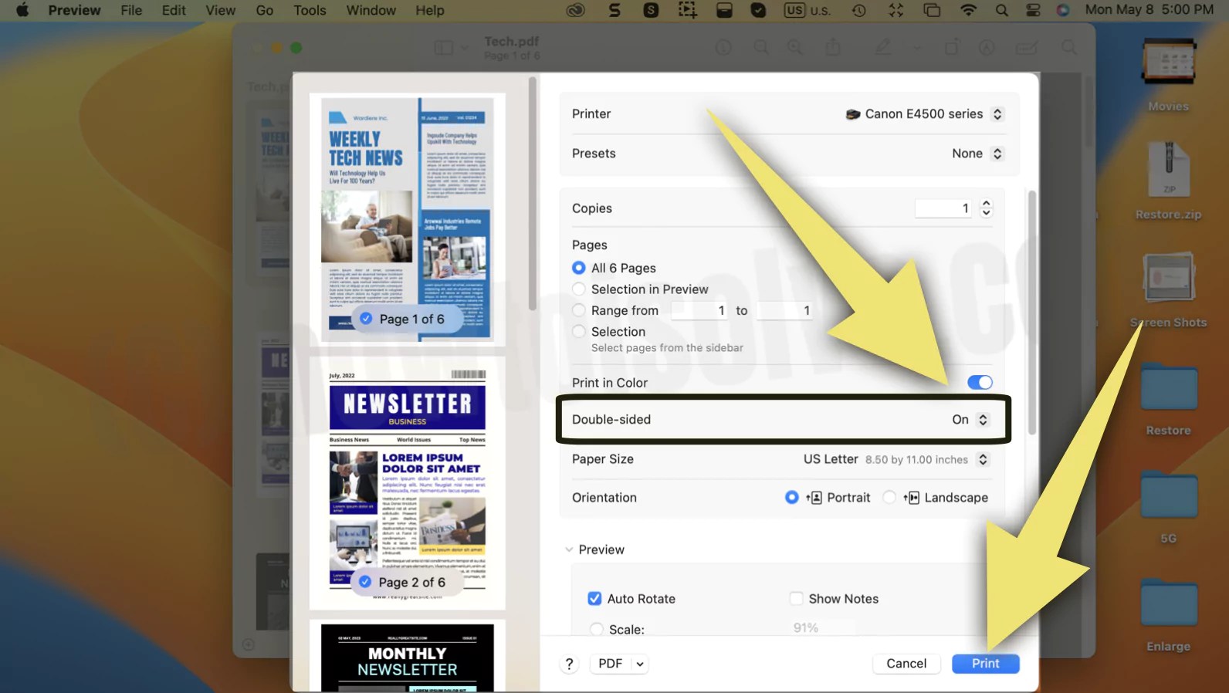
Task: Open the View menu
Action: tap(220, 10)
